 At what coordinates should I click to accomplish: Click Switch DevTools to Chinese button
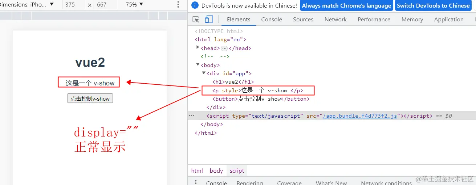(433, 5)
